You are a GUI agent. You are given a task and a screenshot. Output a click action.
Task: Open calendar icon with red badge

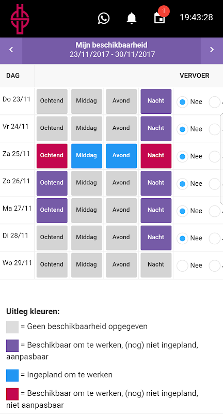[x=161, y=17]
